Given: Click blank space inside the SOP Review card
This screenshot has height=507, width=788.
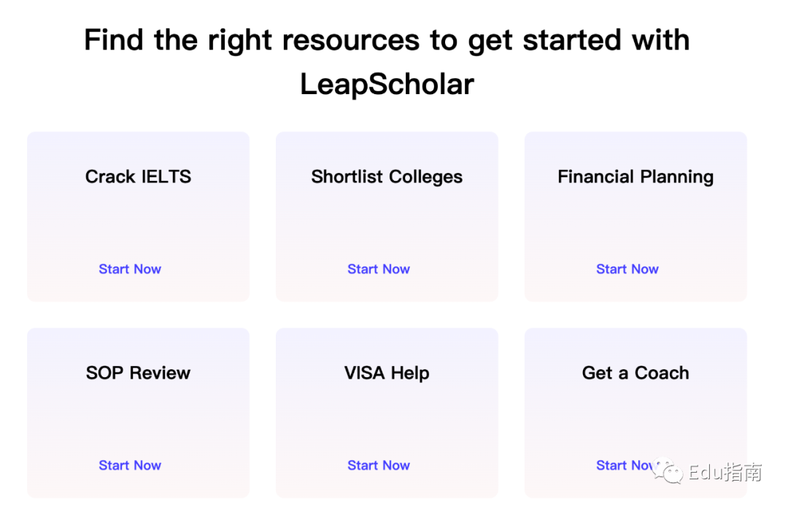Looking at the screenshot, I should pos(138,419).
